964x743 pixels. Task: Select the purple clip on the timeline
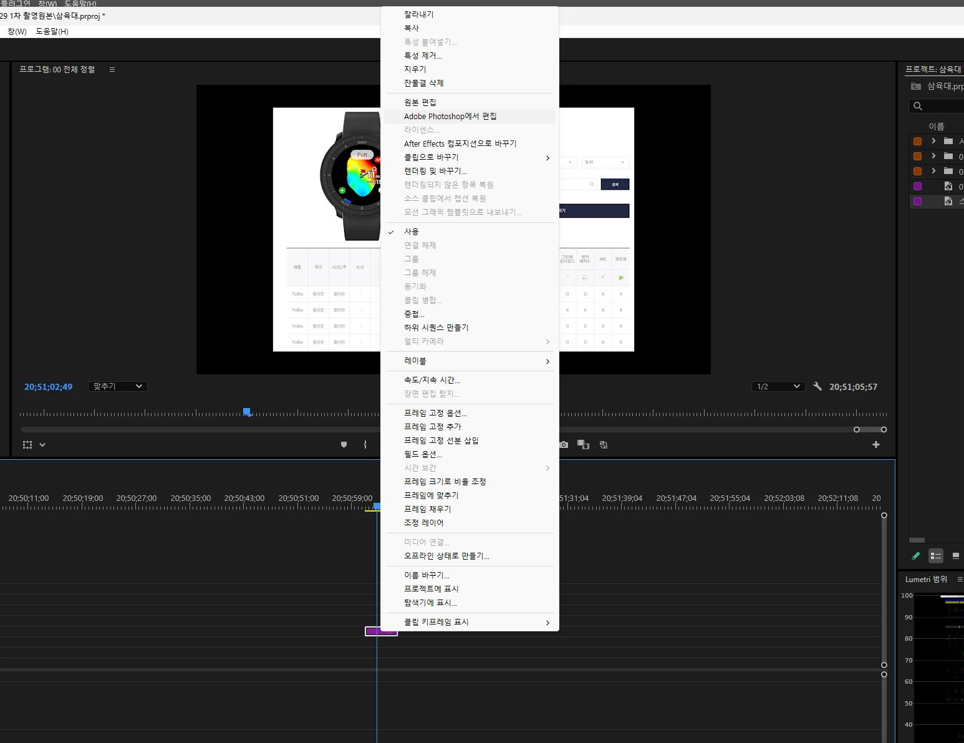pos(381,631)
